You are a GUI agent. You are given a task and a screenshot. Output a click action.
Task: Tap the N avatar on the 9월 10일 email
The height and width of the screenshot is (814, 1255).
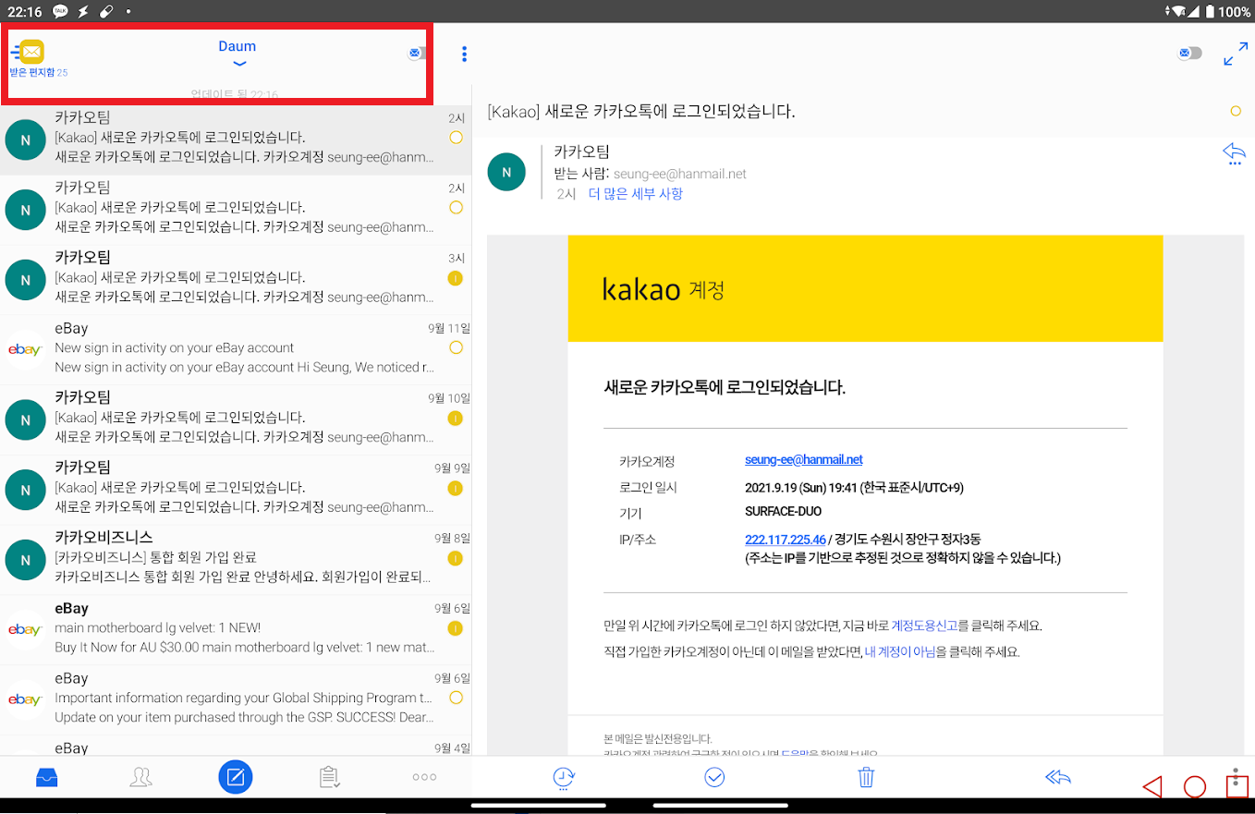25,420
